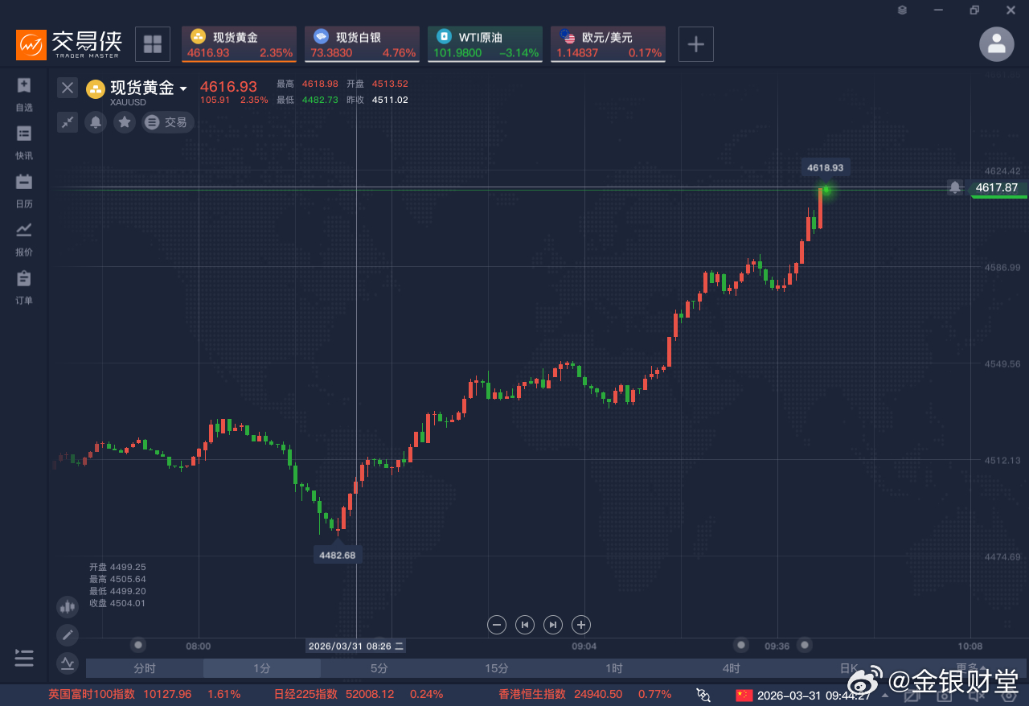Open the grid layout switcher icon
The image size is (1029, 706).
[153, 44]
